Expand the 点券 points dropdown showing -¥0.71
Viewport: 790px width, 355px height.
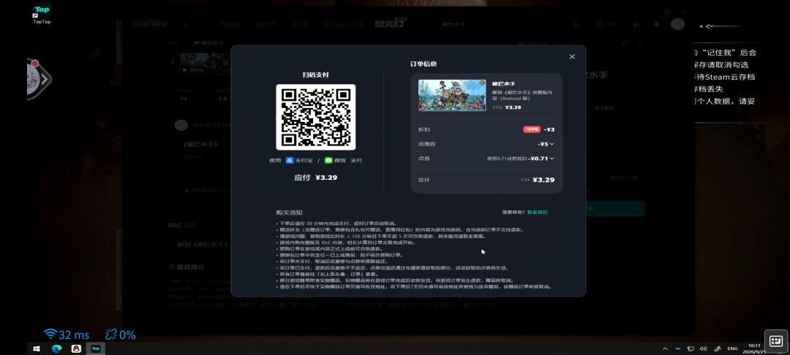(542, 159)
